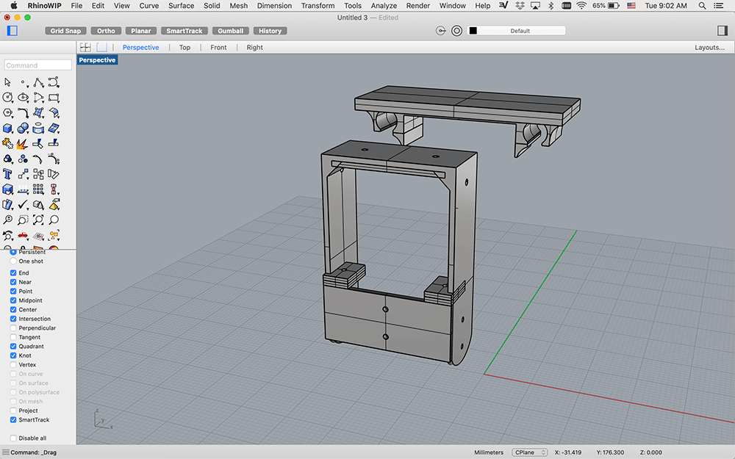Click the black layer color swatch
735x459 pixels.
point(473,31)
